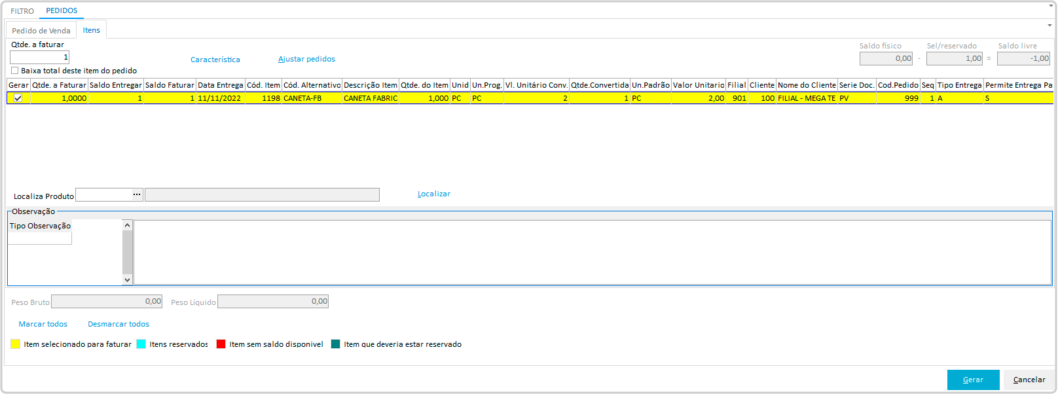1058x394 pixels.
Task: Click the red 'Item sem saldo disponível' swatch
Action: [221, 344]
